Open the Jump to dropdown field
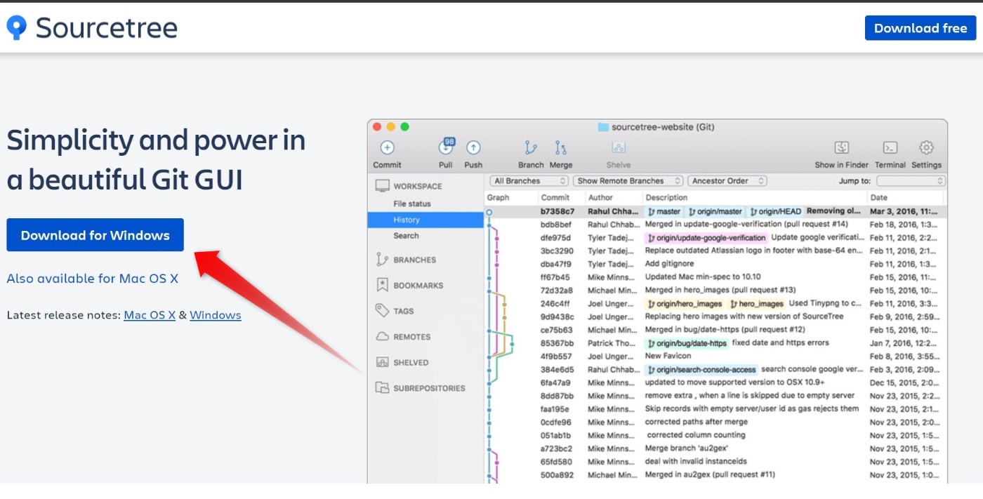 click(910, 181)
